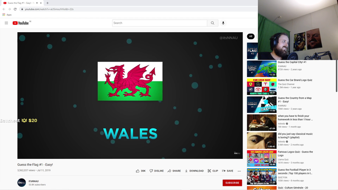Click the 3,562,037 views Jul 11, 2019 text
338x190 pixels.
coord(34,170)
